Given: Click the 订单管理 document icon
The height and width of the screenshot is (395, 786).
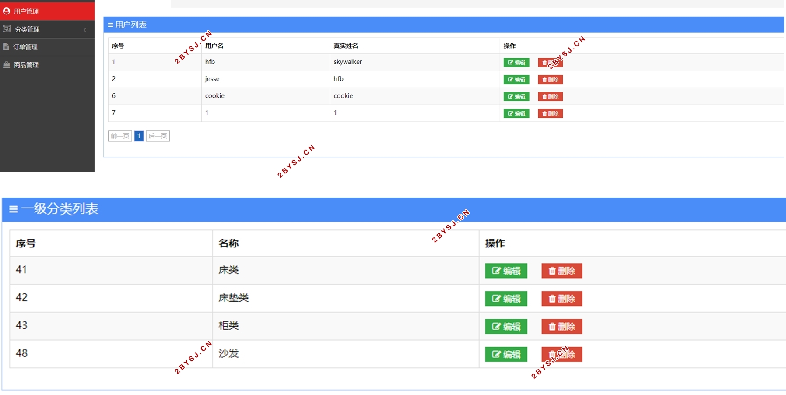Looking at the screenshot, I should point(6,47).
